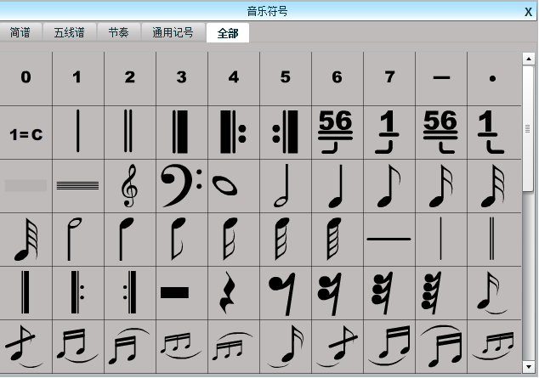Open the 五线谱 tab

coord(69,33)
